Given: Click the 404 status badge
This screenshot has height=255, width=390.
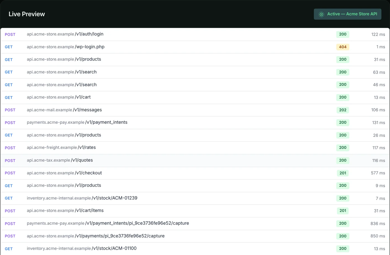Looking at the screenshot, I should coord(343,47).
